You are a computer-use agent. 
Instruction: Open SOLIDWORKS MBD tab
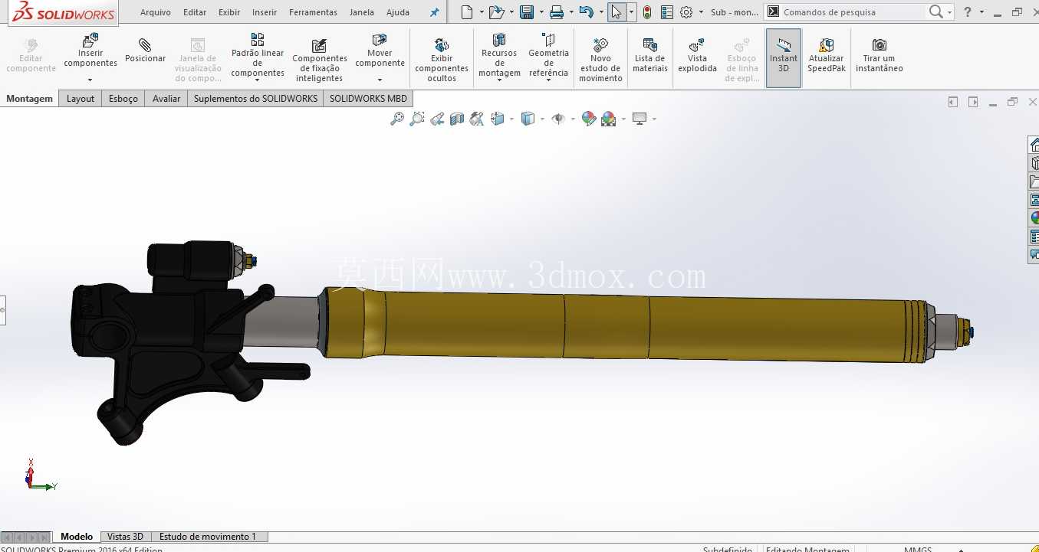[x=368, y=98]
